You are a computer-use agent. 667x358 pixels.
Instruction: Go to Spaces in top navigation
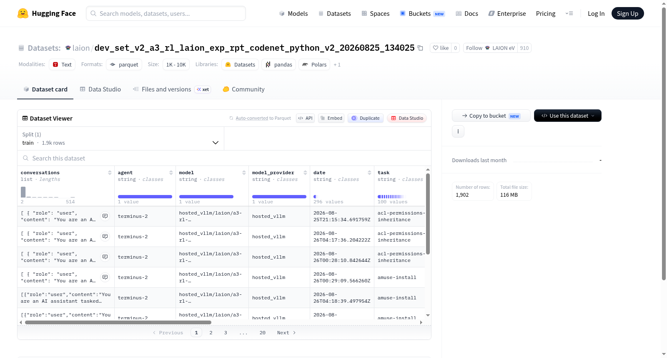(375, 13)
